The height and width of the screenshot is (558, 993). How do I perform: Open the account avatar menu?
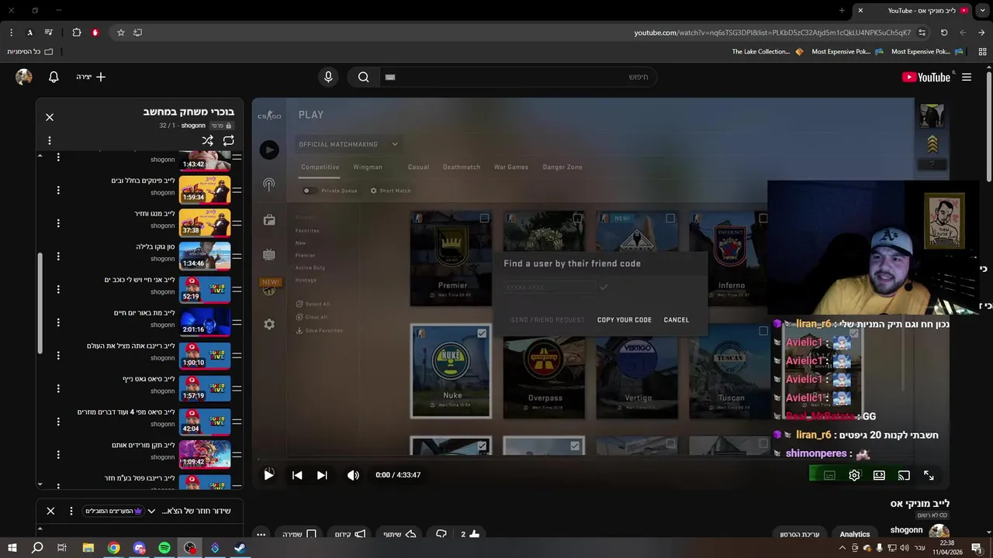coord(24,77)
